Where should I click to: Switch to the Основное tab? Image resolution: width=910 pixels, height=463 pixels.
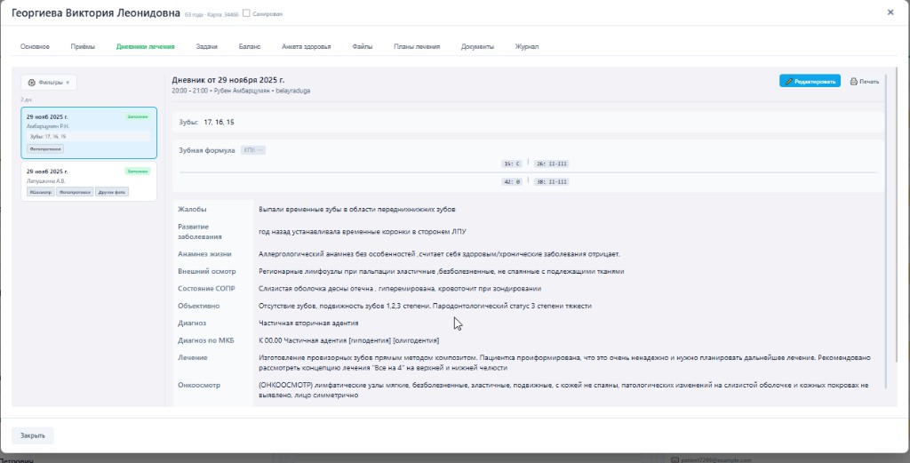coord(35,46)
